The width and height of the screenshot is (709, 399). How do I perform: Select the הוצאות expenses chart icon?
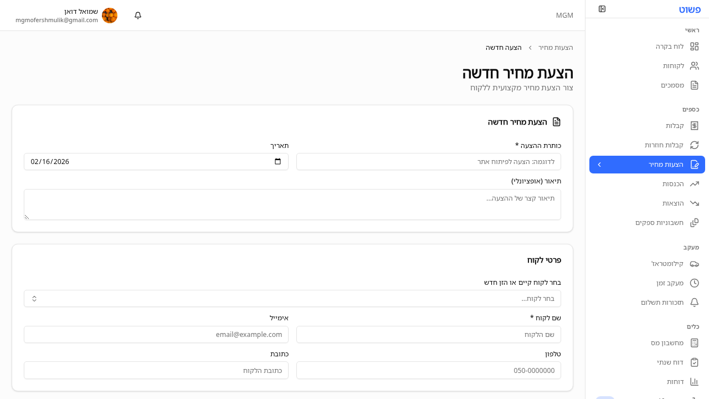pyautogui.click(x=695, y=203)
